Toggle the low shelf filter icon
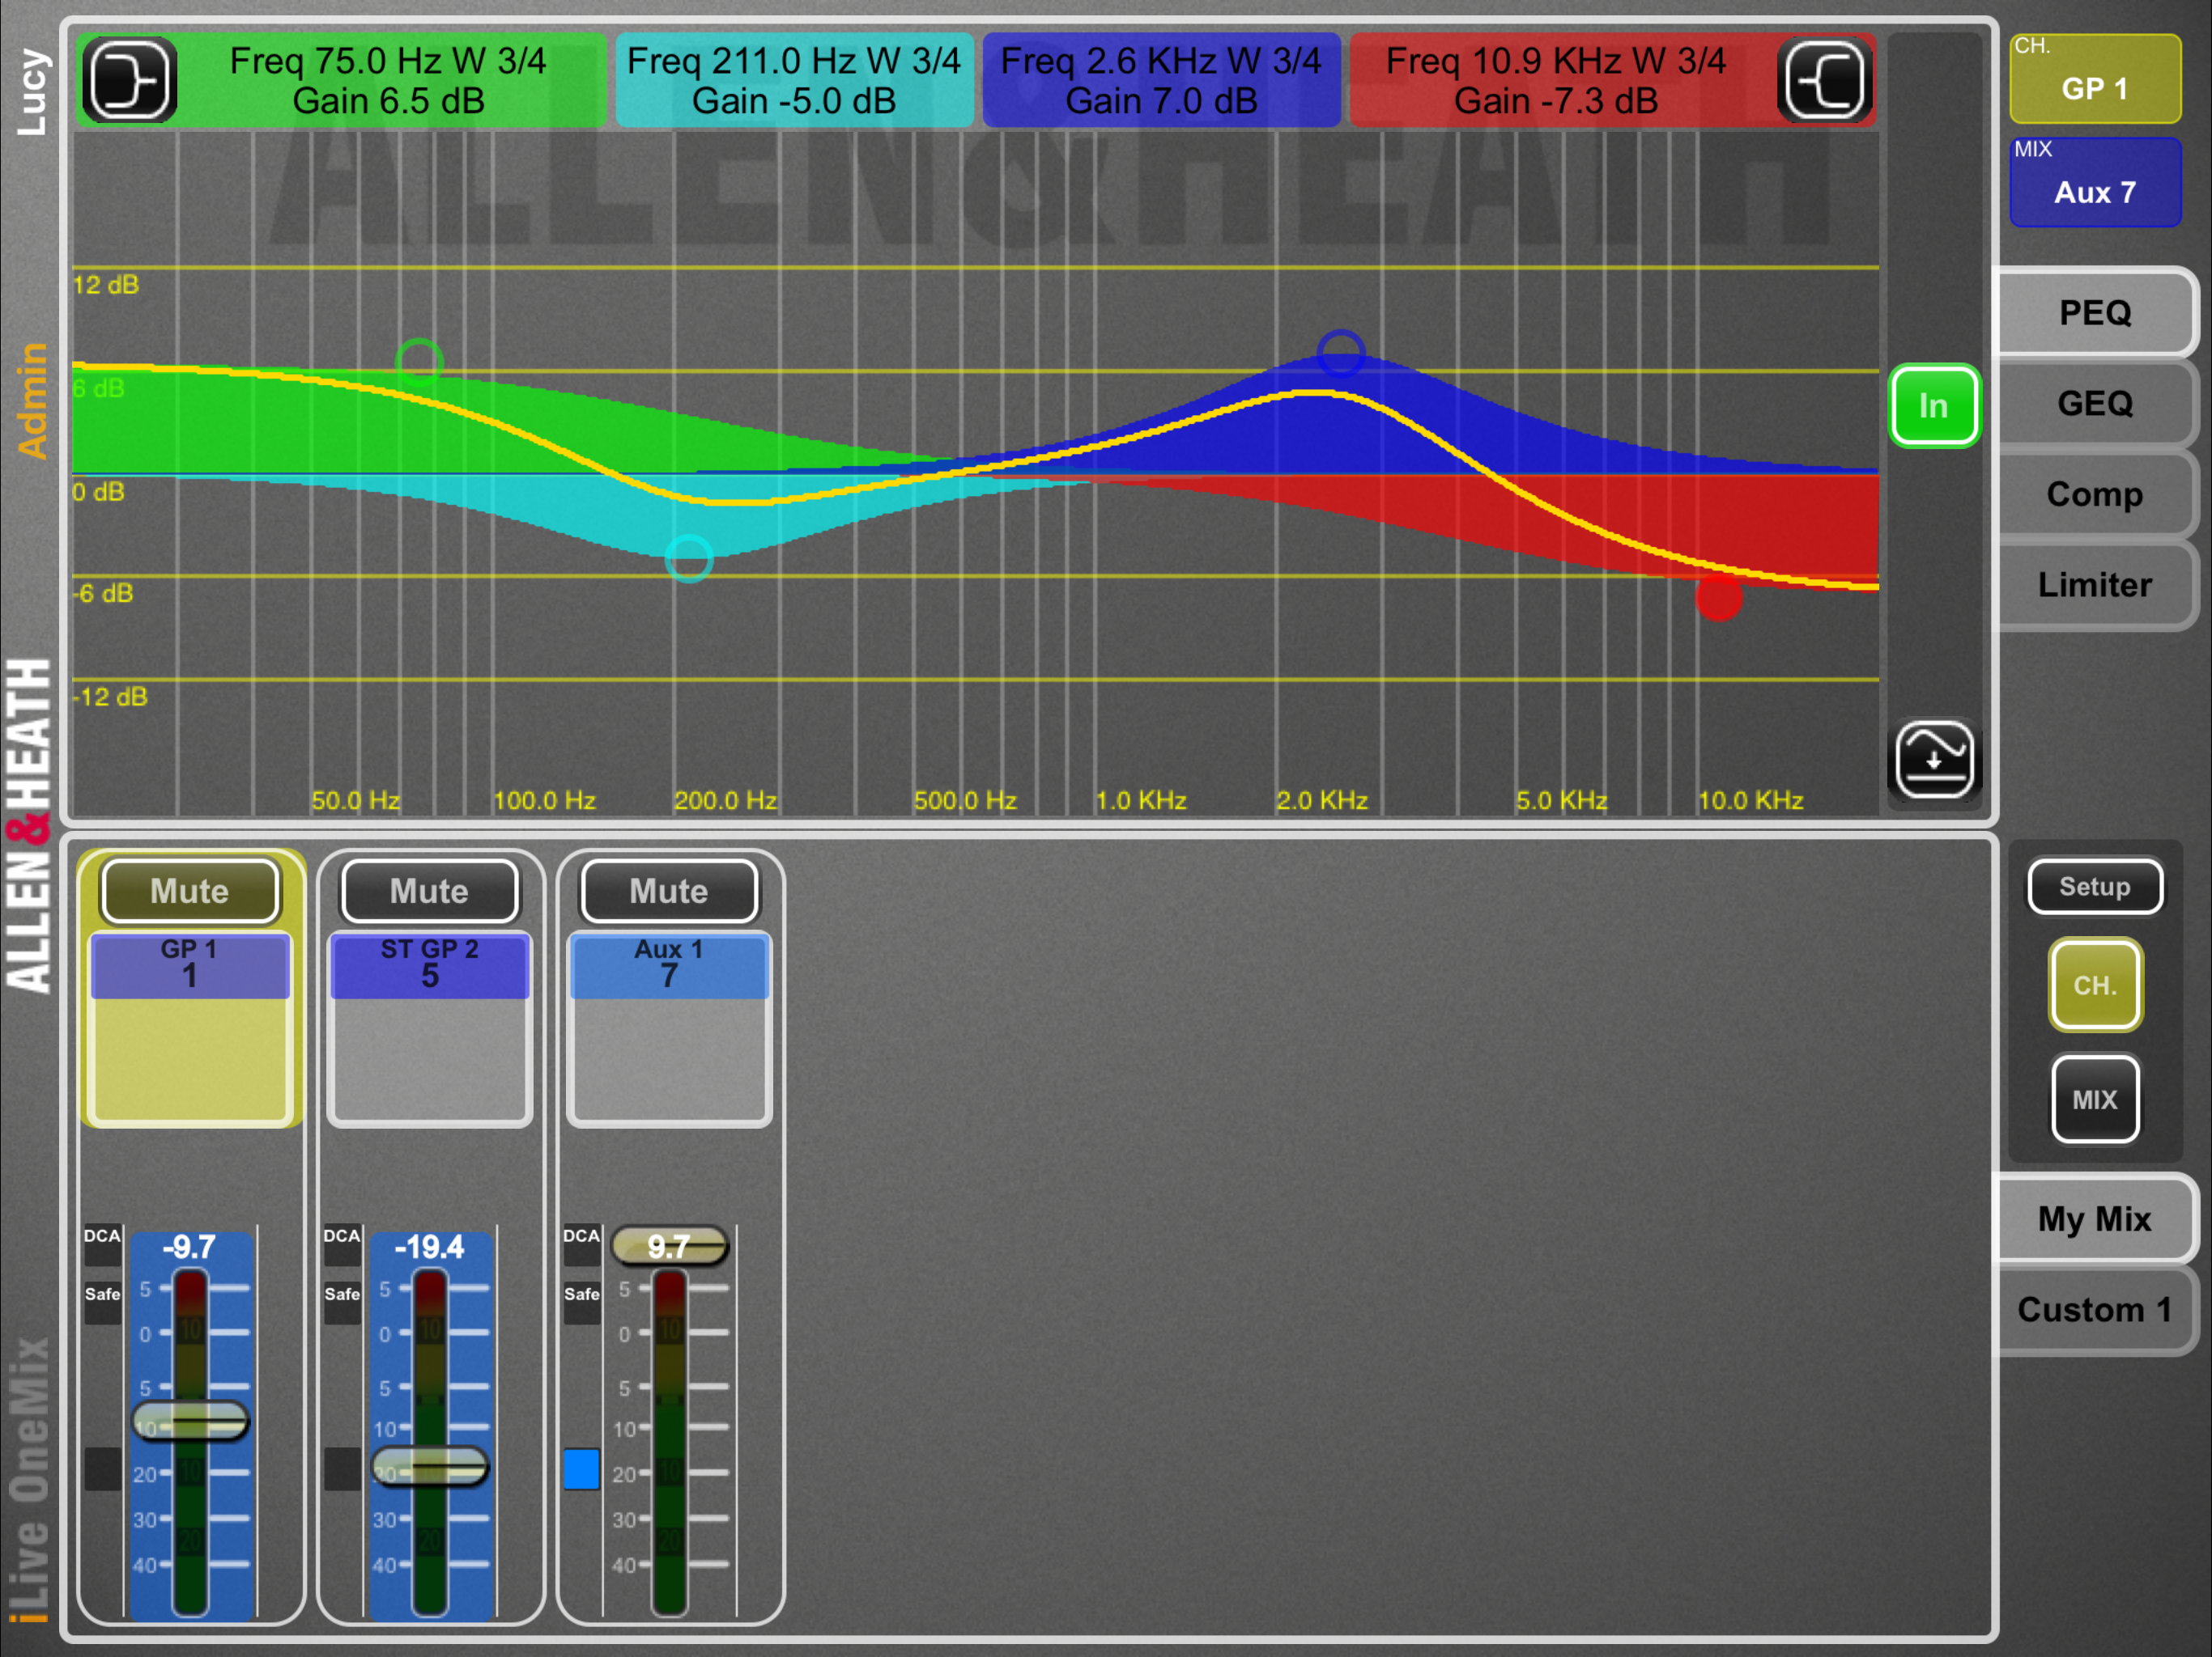The width and height of the screenshot is (2212, 1657). [129, 80]
